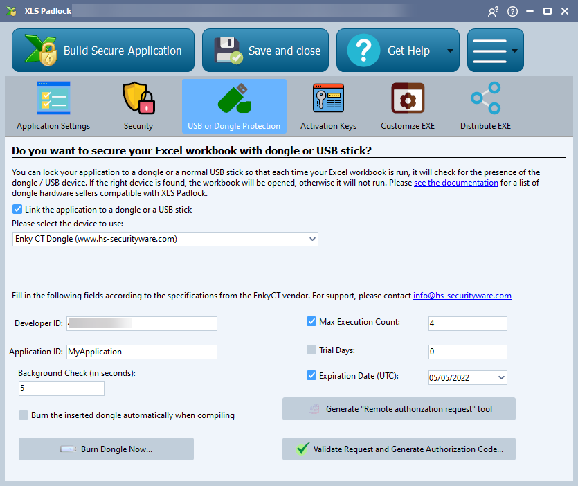
Task: Open the Expiration Date picker dropdown
Action: point(500,378)
